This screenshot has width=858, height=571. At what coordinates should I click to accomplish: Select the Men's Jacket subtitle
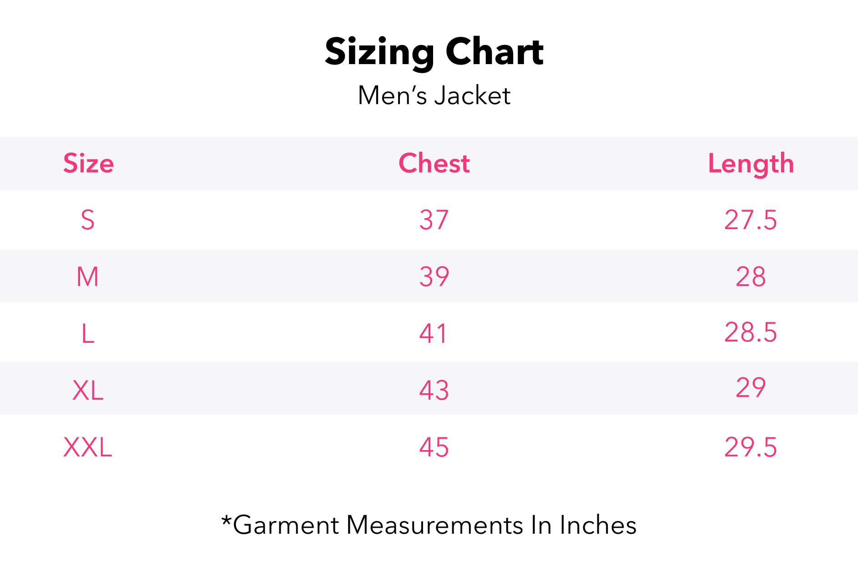(x=434, y=95)
